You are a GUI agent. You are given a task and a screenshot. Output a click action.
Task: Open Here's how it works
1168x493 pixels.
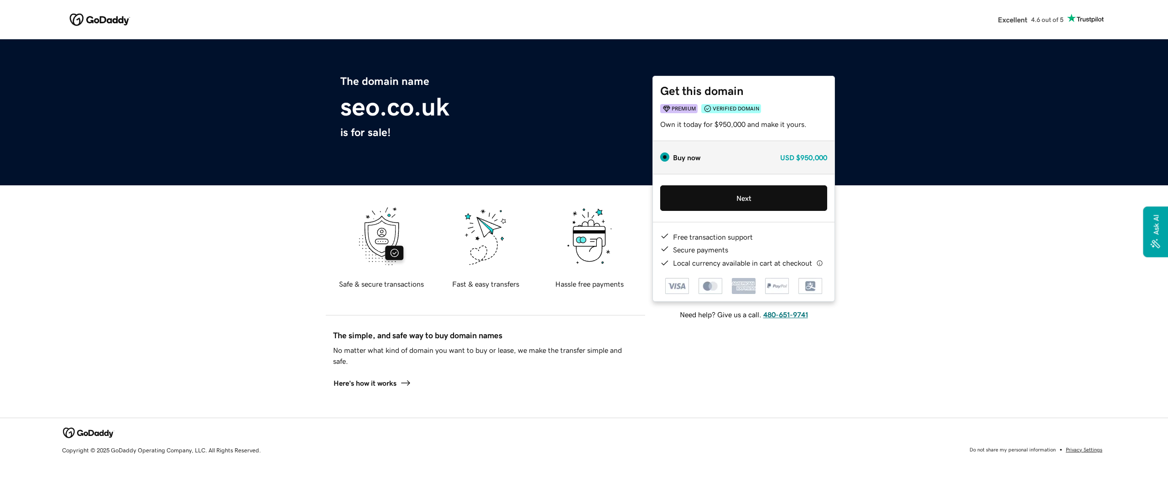point(365,383)
